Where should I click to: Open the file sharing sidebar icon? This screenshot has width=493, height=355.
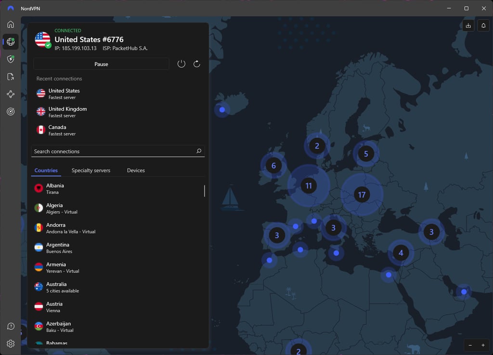[11, 77]
